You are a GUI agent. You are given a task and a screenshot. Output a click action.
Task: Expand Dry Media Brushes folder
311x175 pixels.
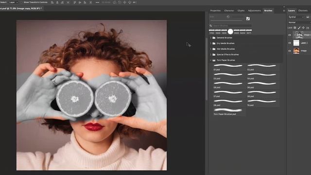tap(210, 43)
